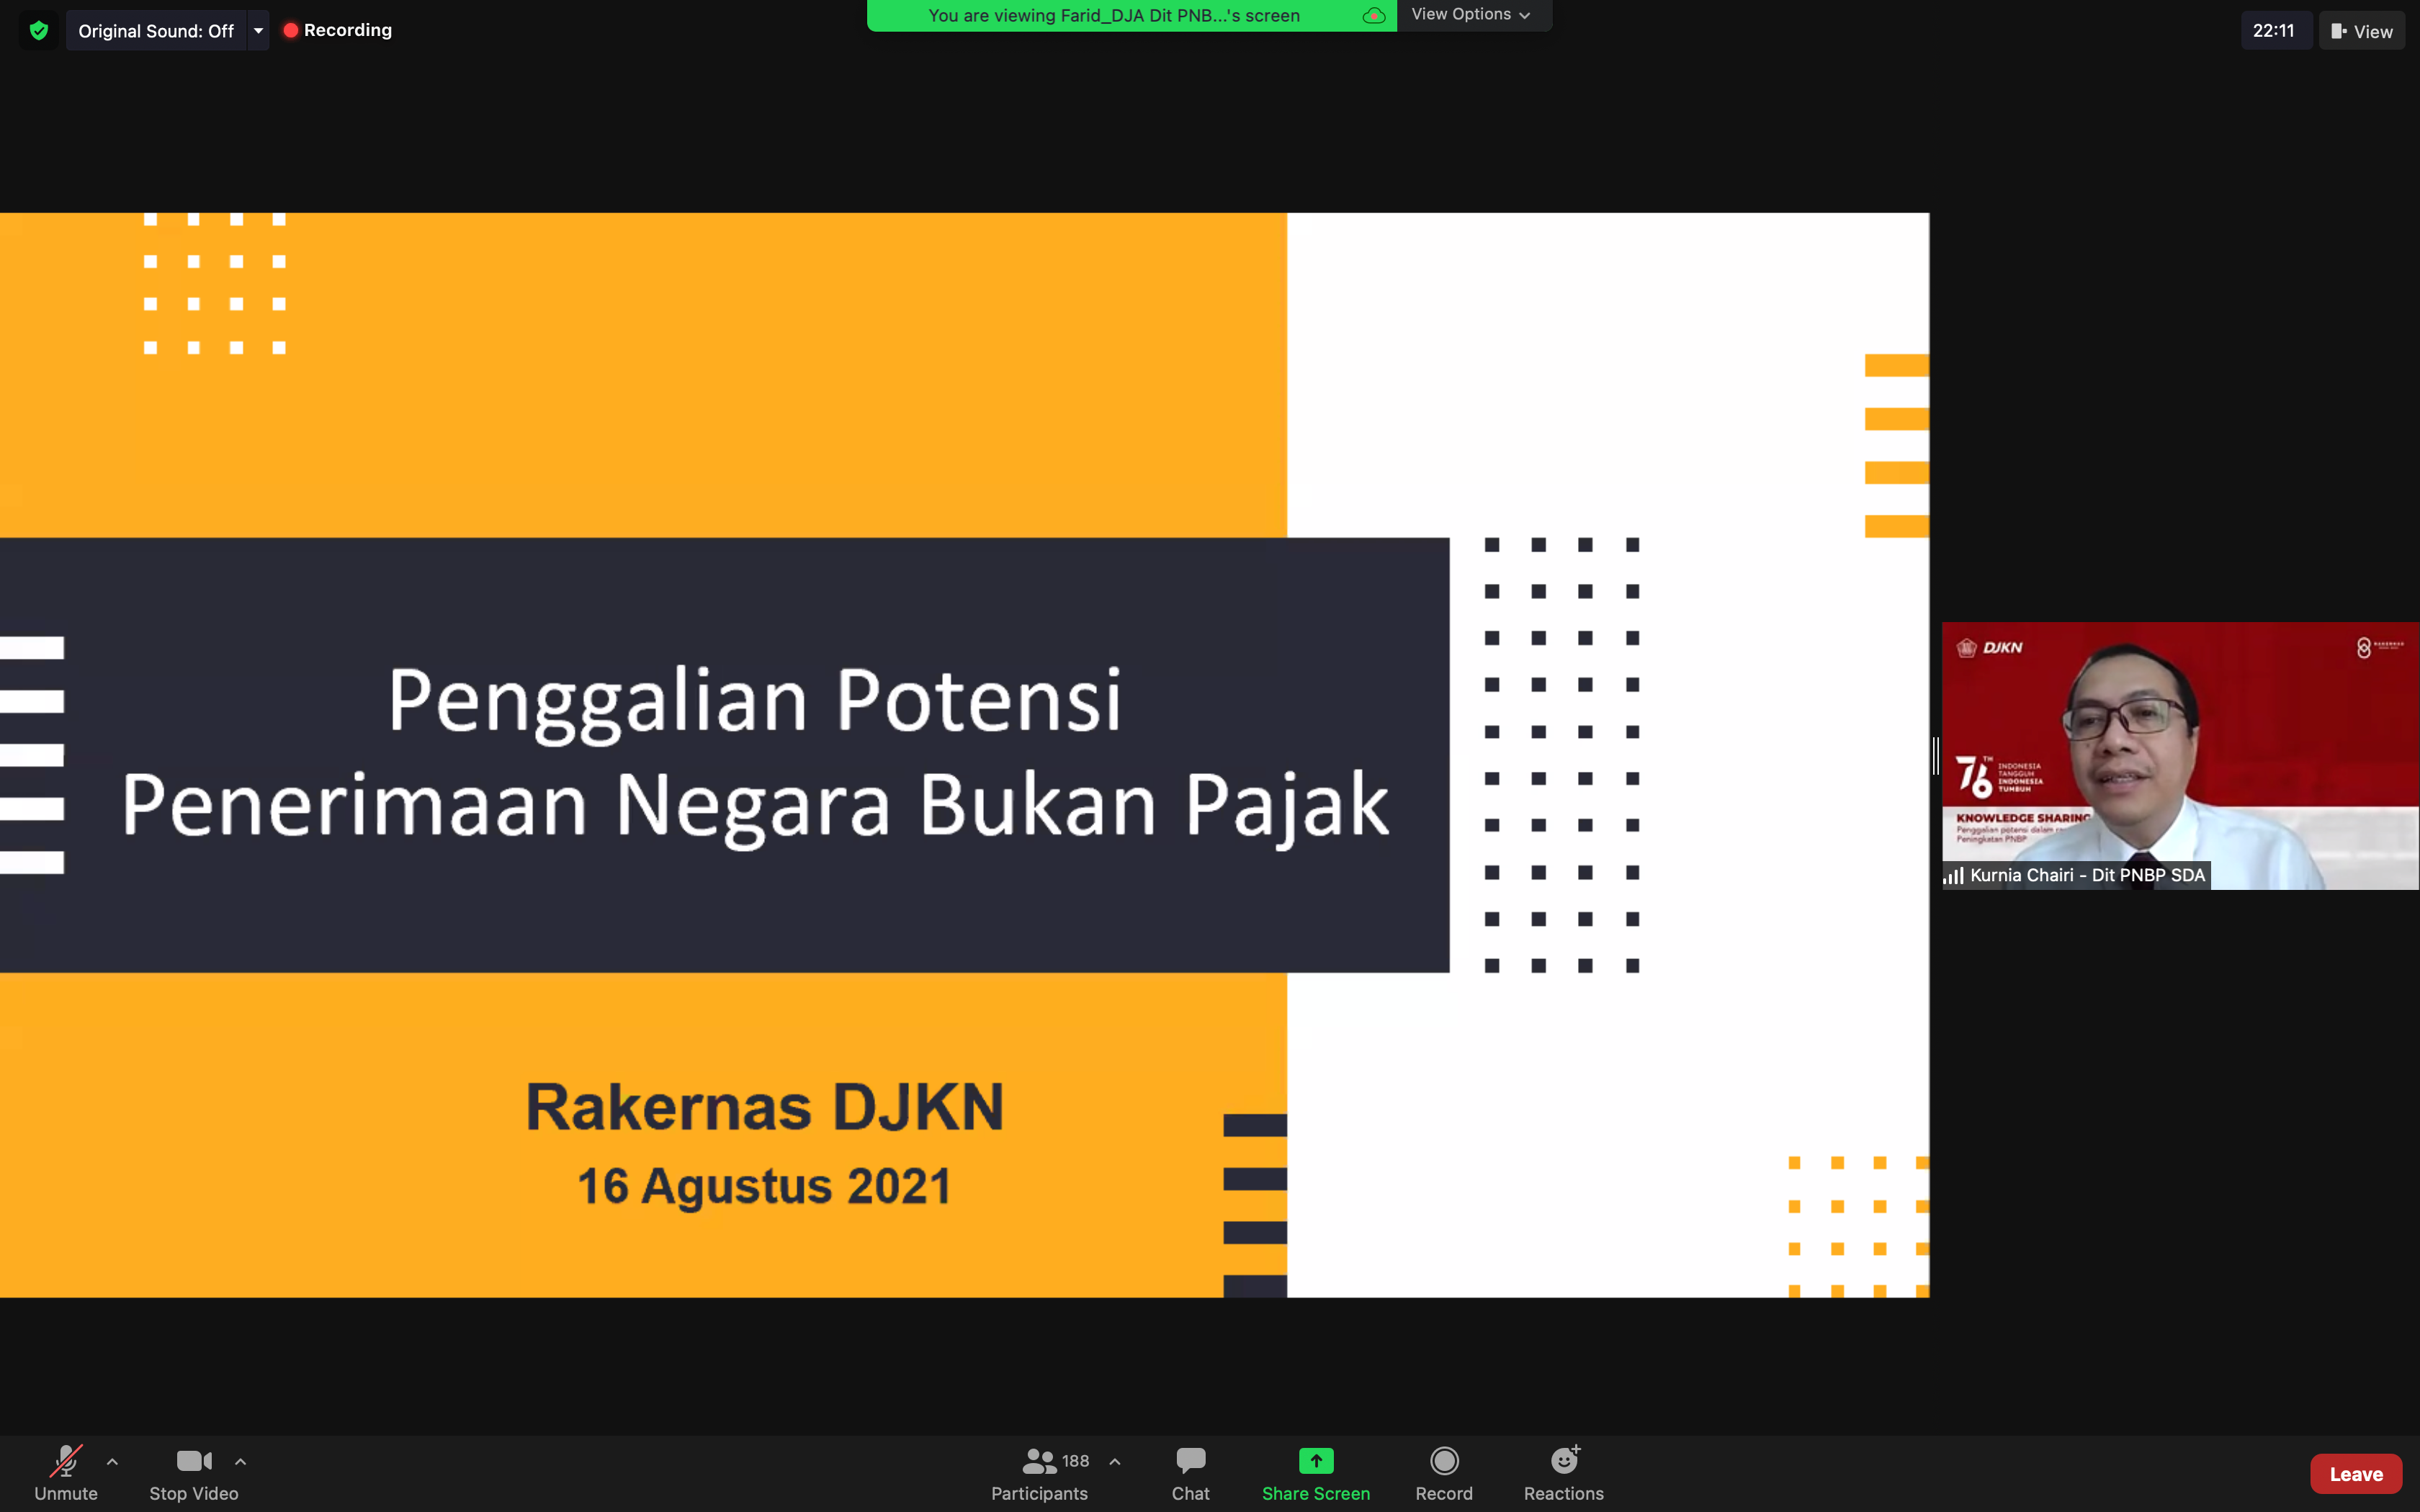
Task: Expand video options arrow beside Stop Video
Action: click(240, 1461)
